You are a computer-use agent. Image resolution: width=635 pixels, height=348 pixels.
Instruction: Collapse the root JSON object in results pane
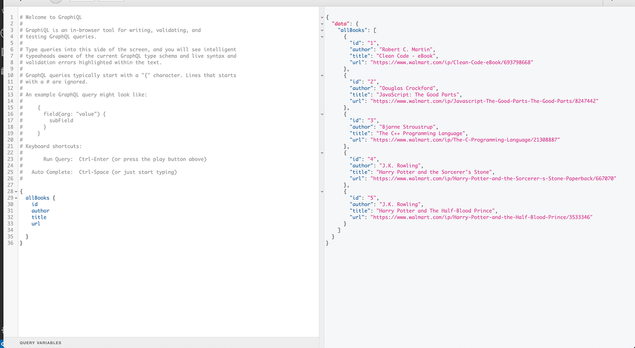pos(323,17)
